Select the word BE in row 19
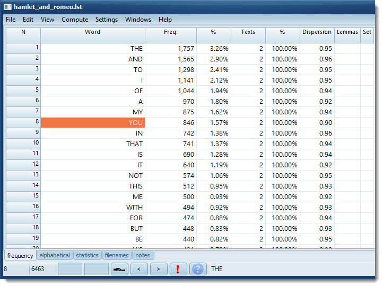Screen dimensions: 383x287 139,239
